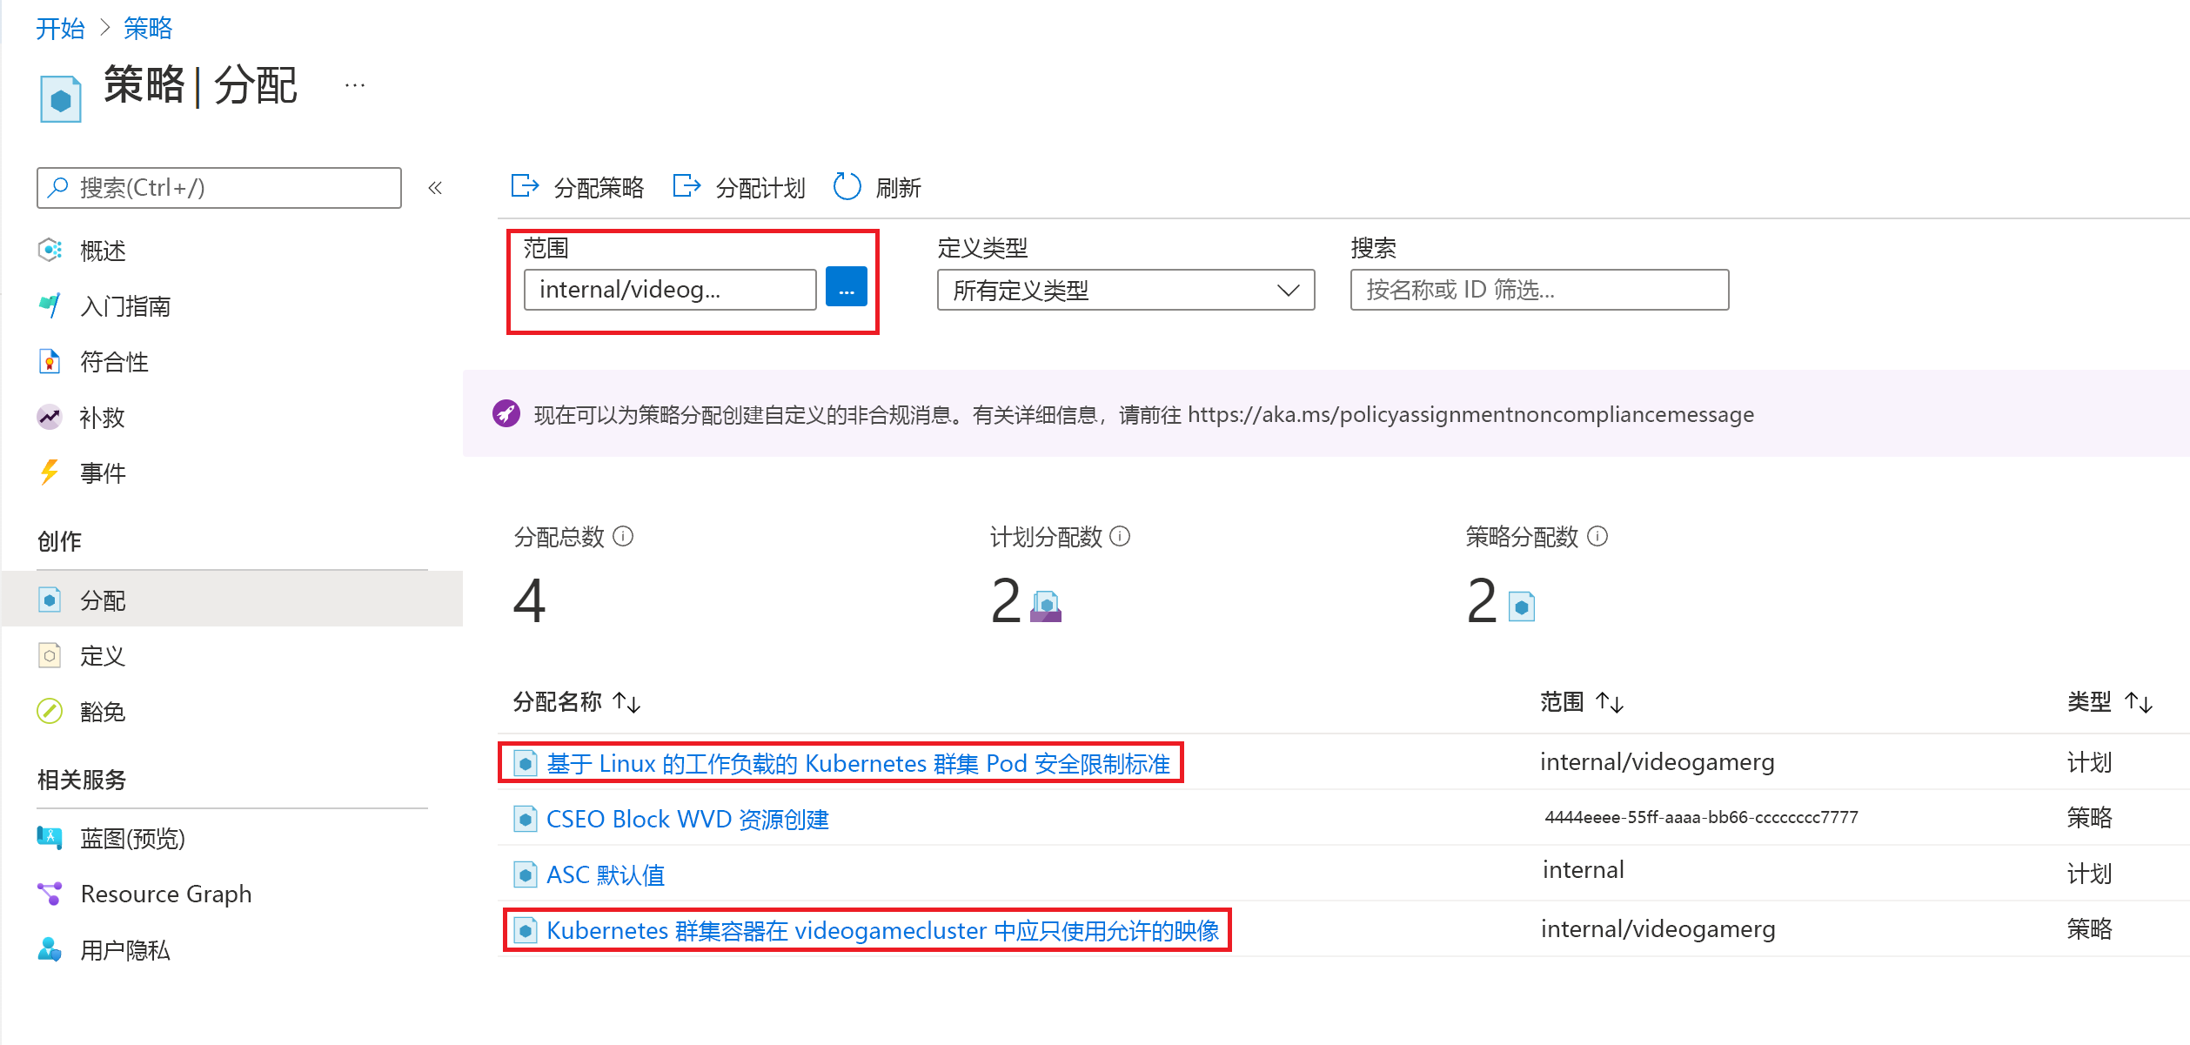Collapse the sidebar with double chevron
The width and height of the screenshot is (2190, 1045).
click(435, 188)
